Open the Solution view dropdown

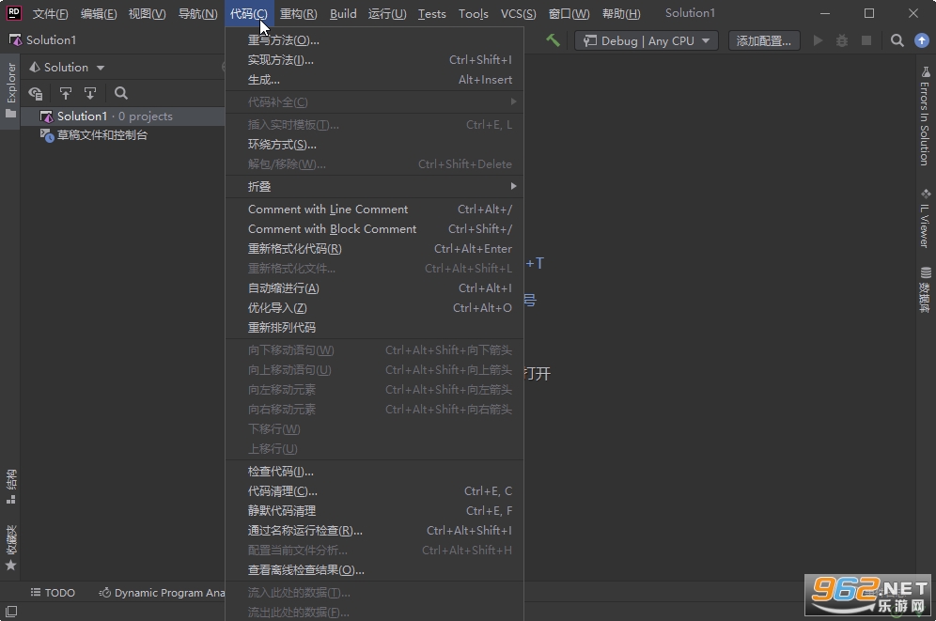click(67, 68)
